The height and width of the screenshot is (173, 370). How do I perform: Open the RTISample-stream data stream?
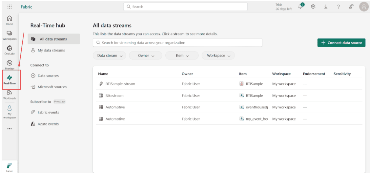coord(120,84)
